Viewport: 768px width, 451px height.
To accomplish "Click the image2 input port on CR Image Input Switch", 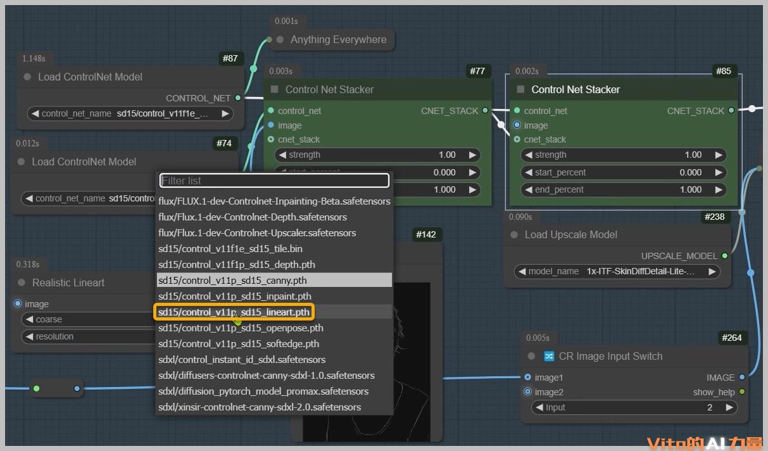I will coord(527,391).
